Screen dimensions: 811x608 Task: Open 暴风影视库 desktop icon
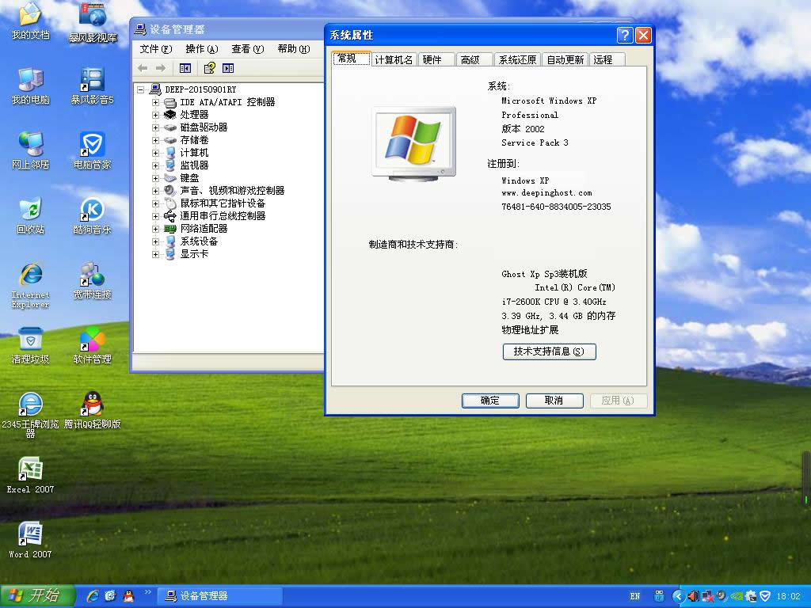tap(93, 22)
